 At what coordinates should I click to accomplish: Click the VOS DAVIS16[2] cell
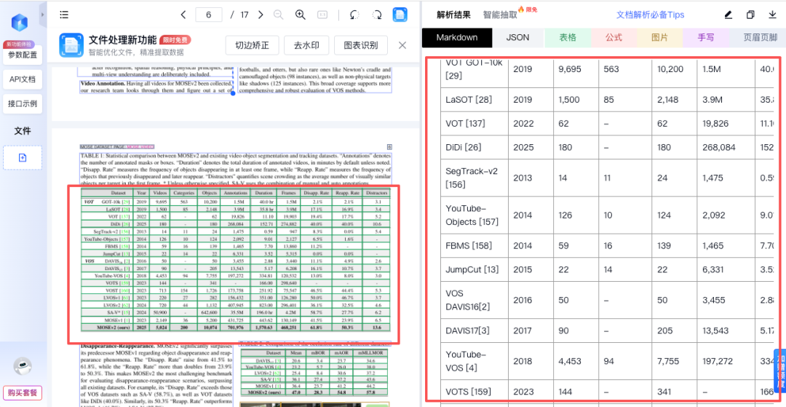pos(475,300)
